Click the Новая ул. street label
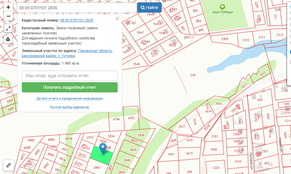The image size is (291, 174). [x=280, y=145]
